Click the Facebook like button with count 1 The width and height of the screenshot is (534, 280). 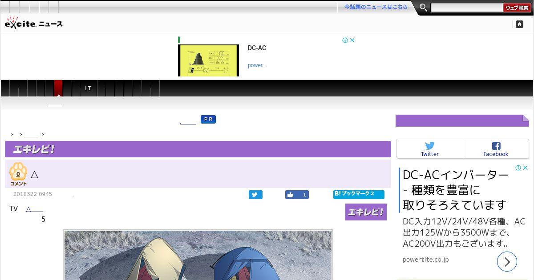297,195
